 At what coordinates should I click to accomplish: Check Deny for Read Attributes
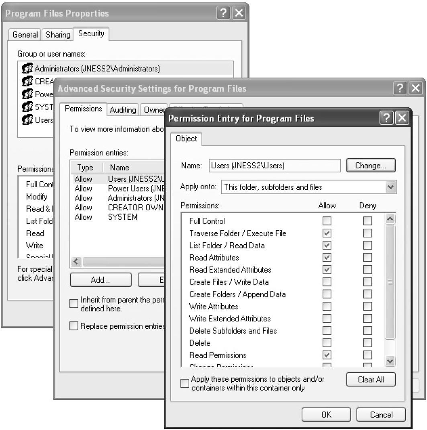pos(367,258)
